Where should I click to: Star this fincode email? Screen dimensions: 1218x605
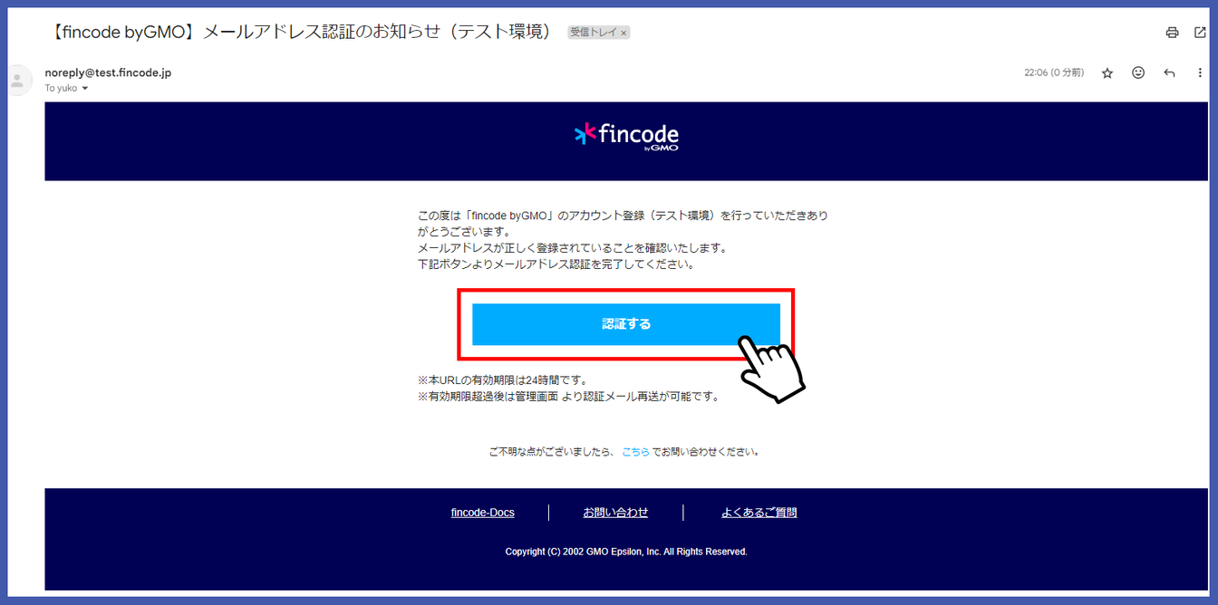click(x=1107, y=73)
